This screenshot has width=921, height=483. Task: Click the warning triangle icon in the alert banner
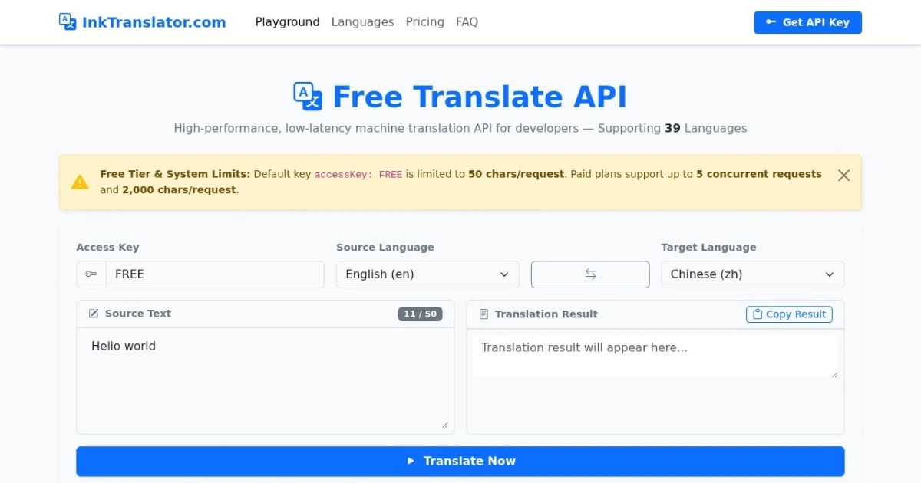[x=80, y=182]
